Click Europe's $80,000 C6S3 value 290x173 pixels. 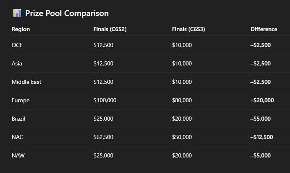182,100
